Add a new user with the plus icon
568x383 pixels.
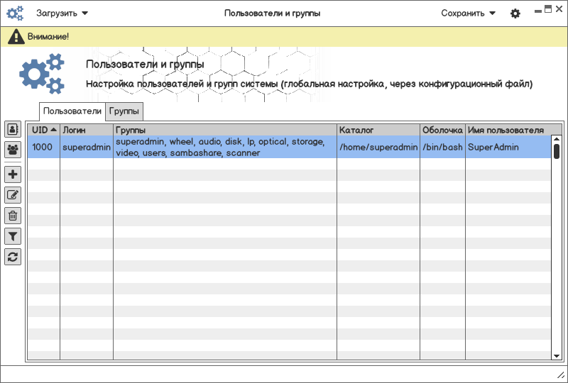13,174
